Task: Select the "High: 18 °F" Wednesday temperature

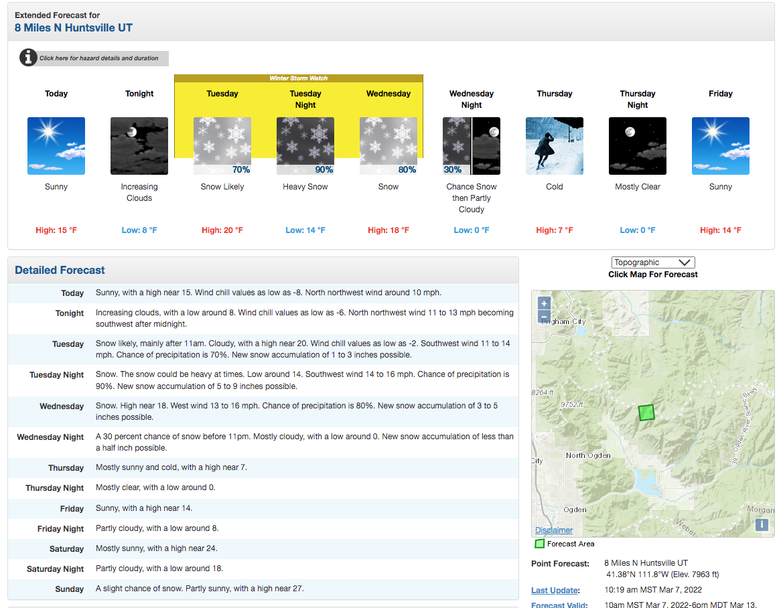Action: 388,230
